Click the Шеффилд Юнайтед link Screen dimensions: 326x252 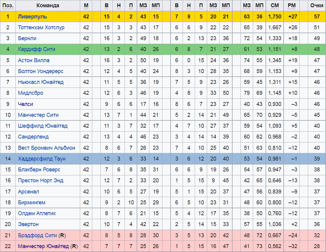(43, 126)
